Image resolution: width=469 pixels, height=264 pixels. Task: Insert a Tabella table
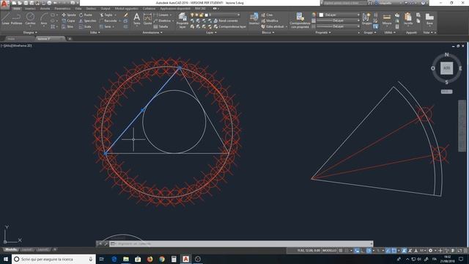pyautogui.click(x=161, y=26)
